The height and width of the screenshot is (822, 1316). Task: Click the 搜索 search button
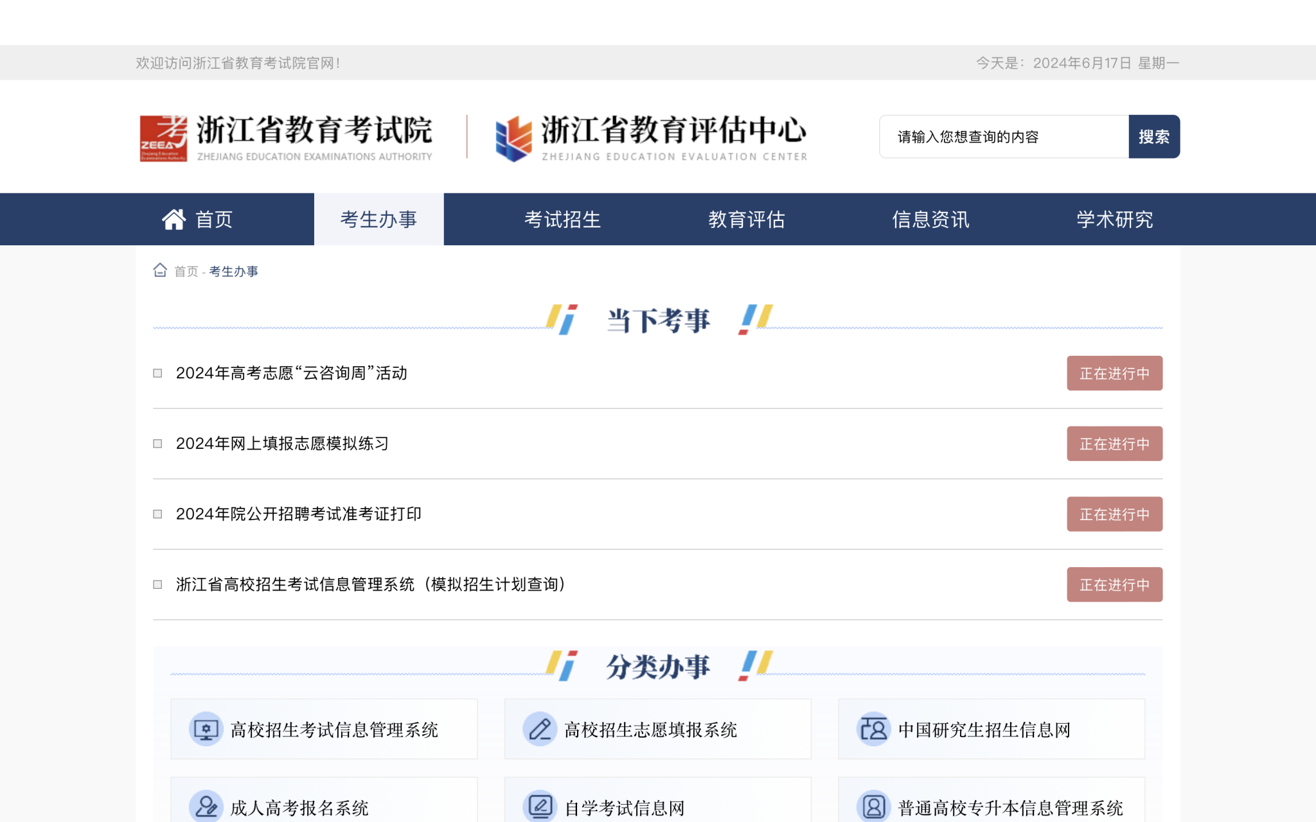(1154, 137)
